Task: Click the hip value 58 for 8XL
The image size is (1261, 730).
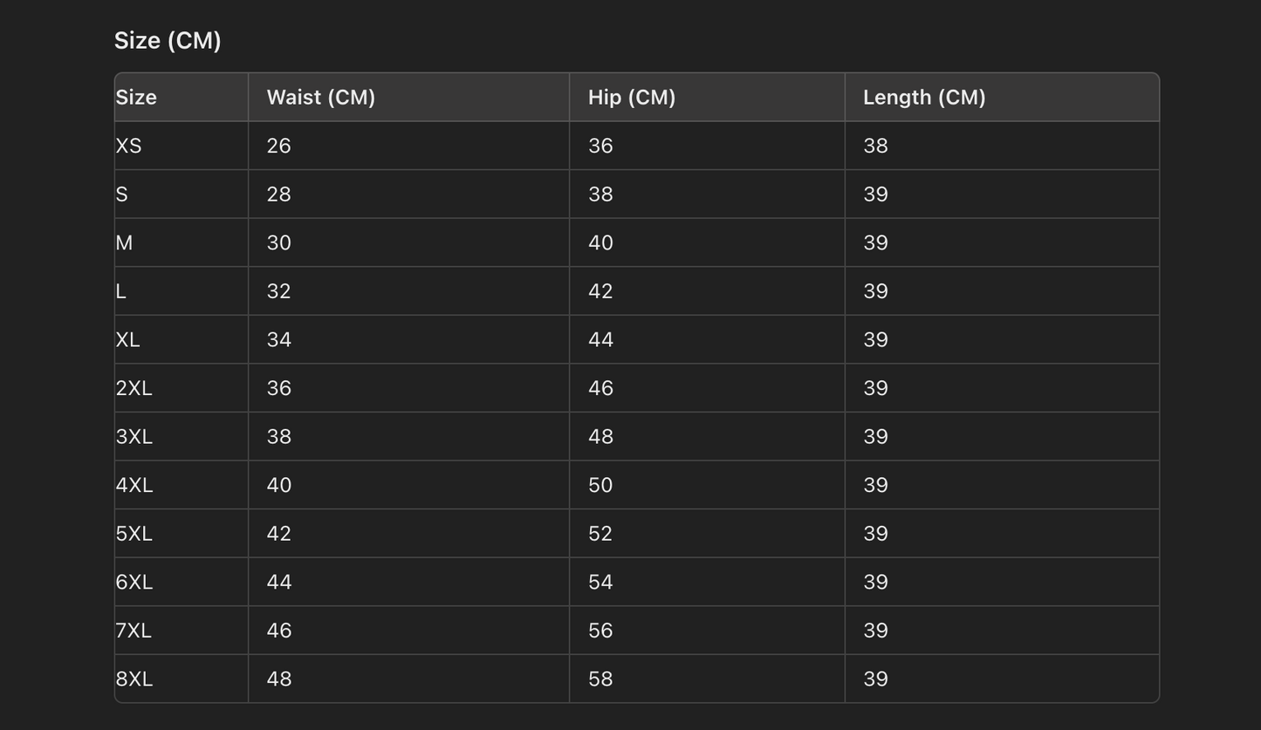Action: (600, 679)
